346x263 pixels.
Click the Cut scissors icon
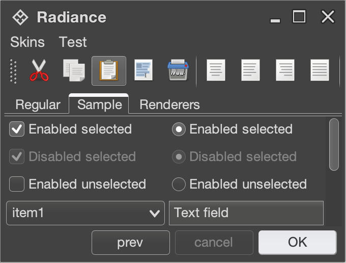click(x=39, y=70)
